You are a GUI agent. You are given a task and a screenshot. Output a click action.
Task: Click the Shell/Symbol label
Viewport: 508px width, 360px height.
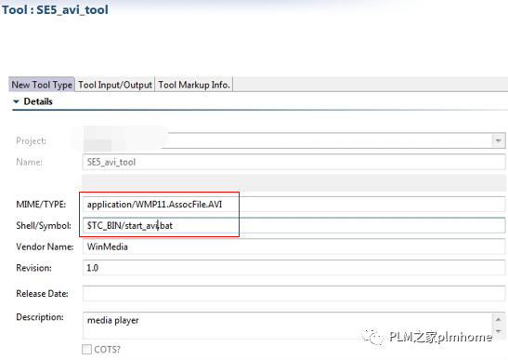[44, 226]
